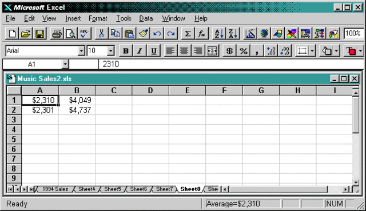
Task: Click the Merge cells toolbar icon
Action: pyautogui.click(x=212, y=51)
